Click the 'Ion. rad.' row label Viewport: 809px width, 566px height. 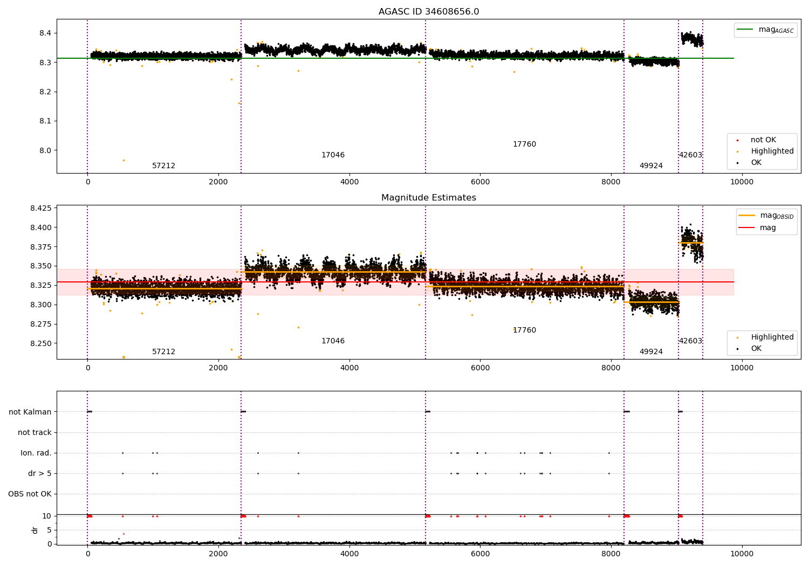coord(36,453)
